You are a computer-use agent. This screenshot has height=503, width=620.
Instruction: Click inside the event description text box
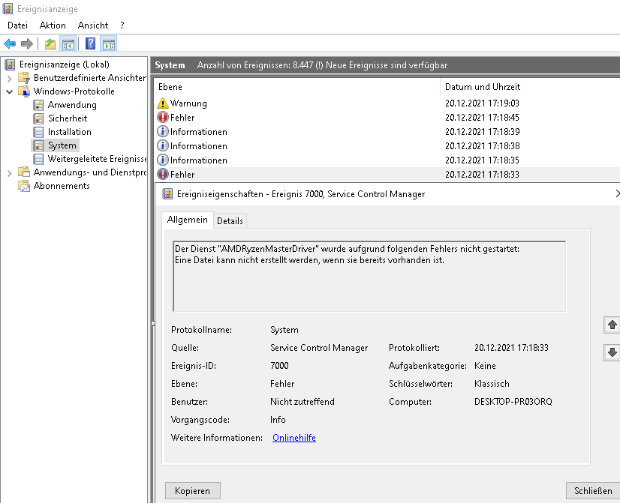[x=369, y=277]
